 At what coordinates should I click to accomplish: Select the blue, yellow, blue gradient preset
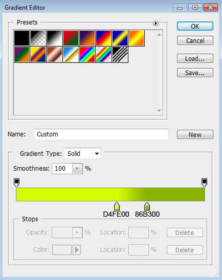(120, 38)
